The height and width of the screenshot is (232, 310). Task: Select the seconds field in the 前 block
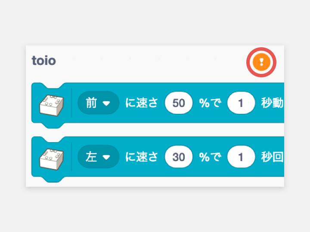(241, 103)
